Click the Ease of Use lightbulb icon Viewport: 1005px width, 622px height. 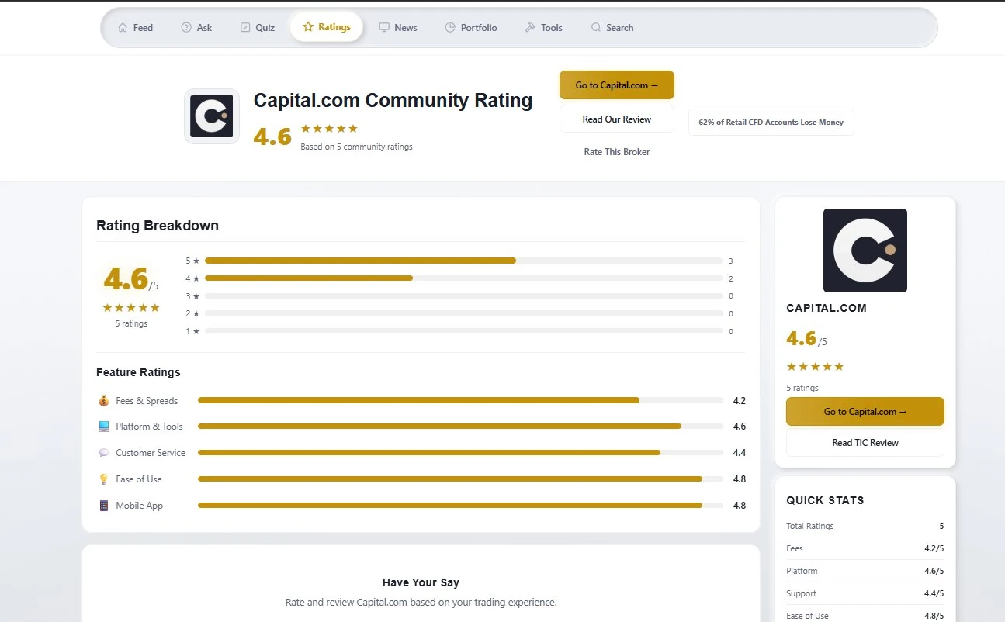[104, 479]
